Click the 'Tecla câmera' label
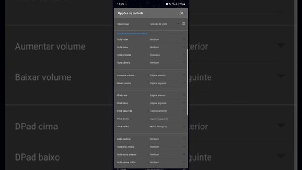This screenshot has height=170, width=302. (x=123, y=63)
